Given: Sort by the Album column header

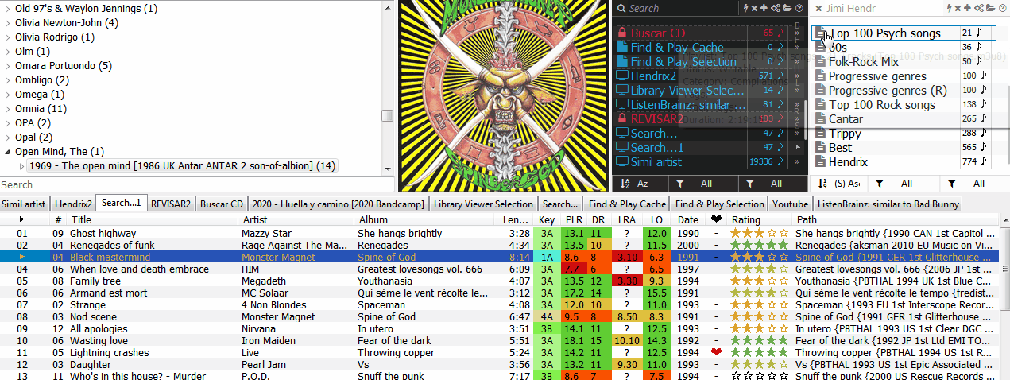Looking at the screenshot, I should (428, 219).
